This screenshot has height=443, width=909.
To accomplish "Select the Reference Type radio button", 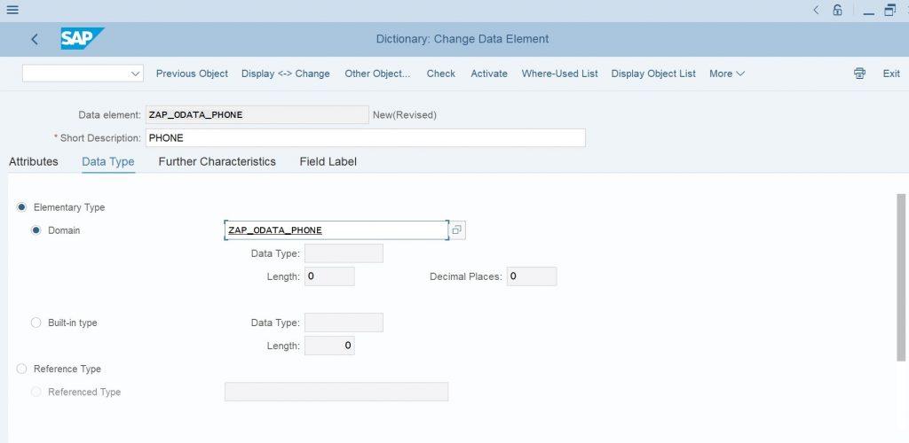I will click(x=21, y=369).
